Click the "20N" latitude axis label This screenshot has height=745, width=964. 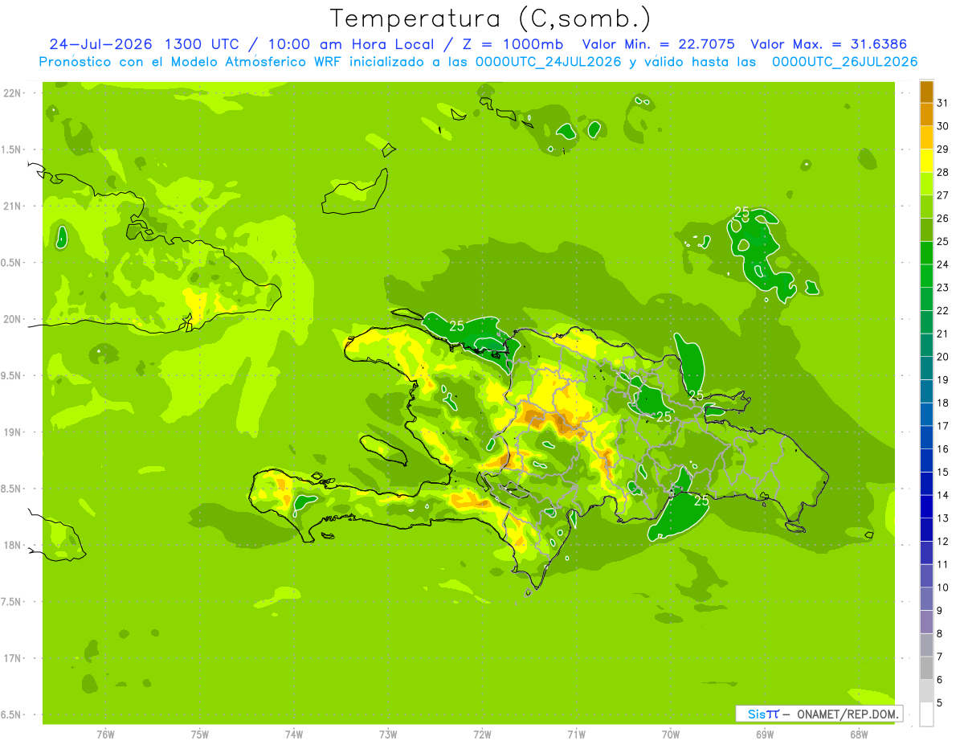coord(13,319)
